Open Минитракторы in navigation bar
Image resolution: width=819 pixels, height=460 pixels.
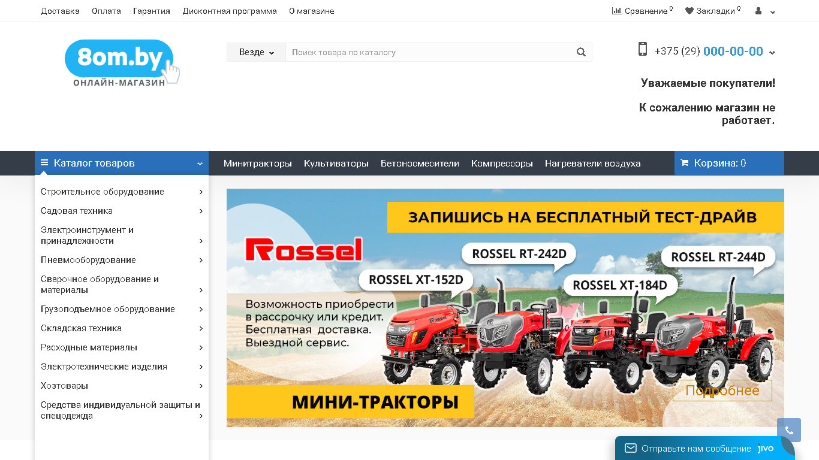click(x=258, y=164)
